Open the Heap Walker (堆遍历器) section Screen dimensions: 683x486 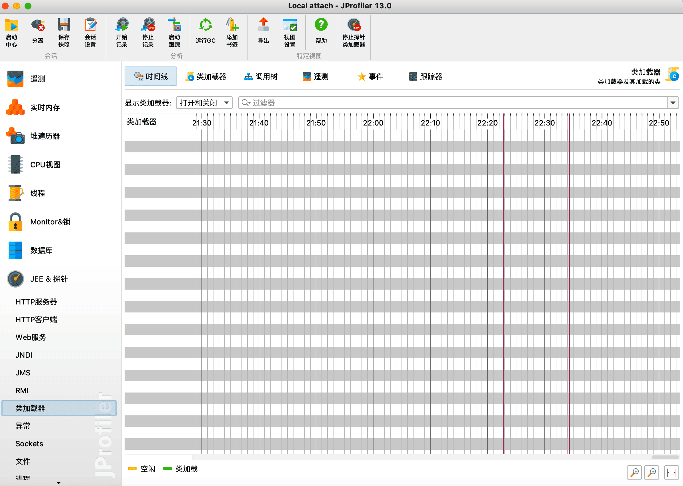point(45,136)
